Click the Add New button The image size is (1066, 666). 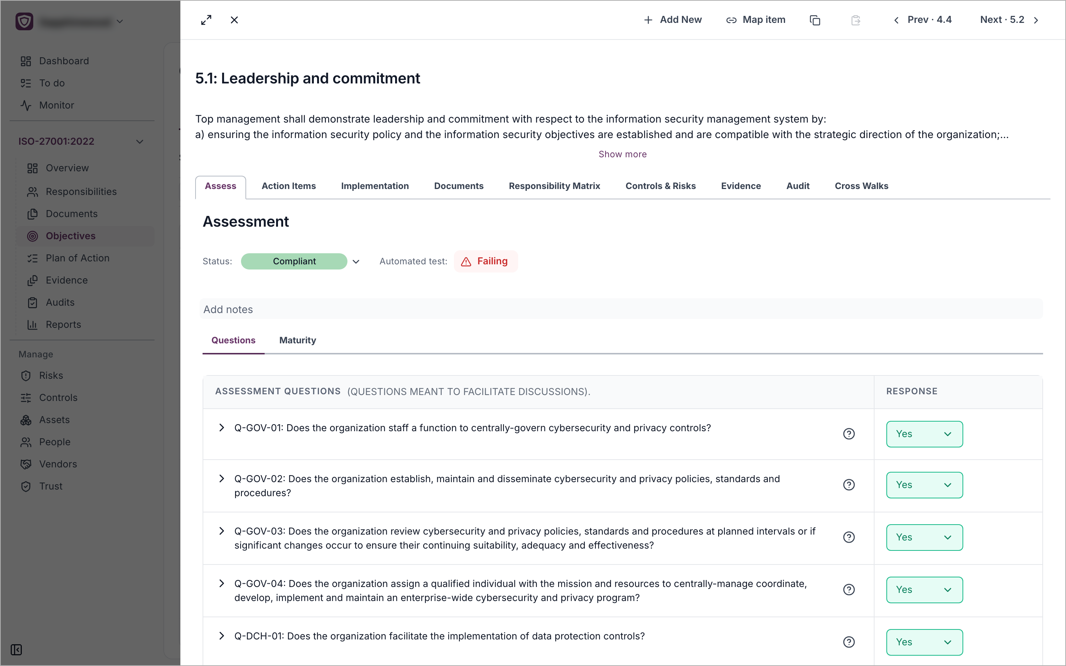click(673, 20)
